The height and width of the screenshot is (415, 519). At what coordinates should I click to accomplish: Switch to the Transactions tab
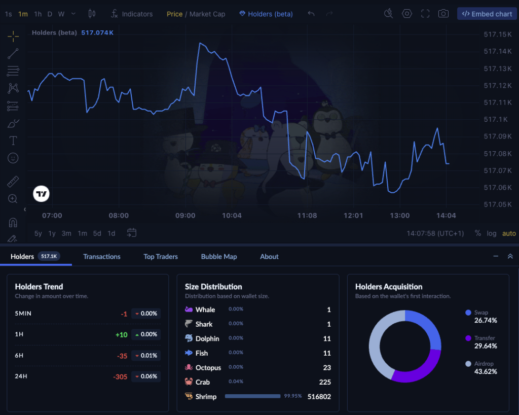(x=101, y=257)
